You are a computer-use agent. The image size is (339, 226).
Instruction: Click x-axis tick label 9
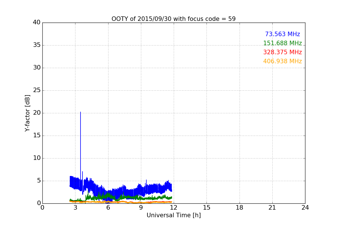point(141,208)
